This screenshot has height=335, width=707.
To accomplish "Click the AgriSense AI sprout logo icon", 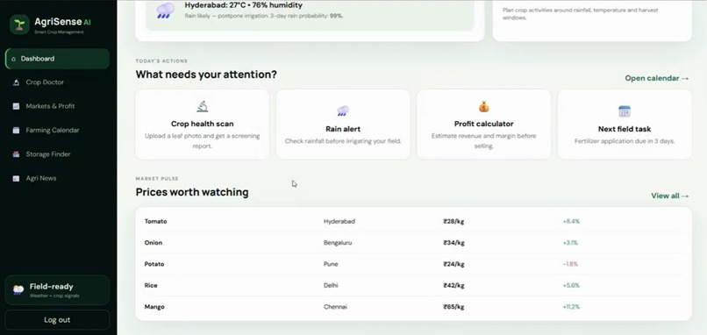I will coord(19,25).
